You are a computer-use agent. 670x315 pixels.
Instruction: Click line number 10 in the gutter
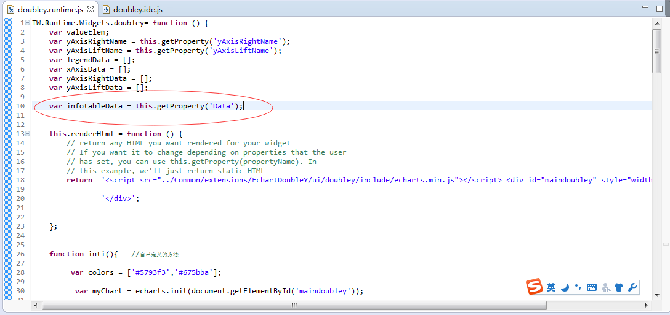pyautogui.click(x=20, y=106)
